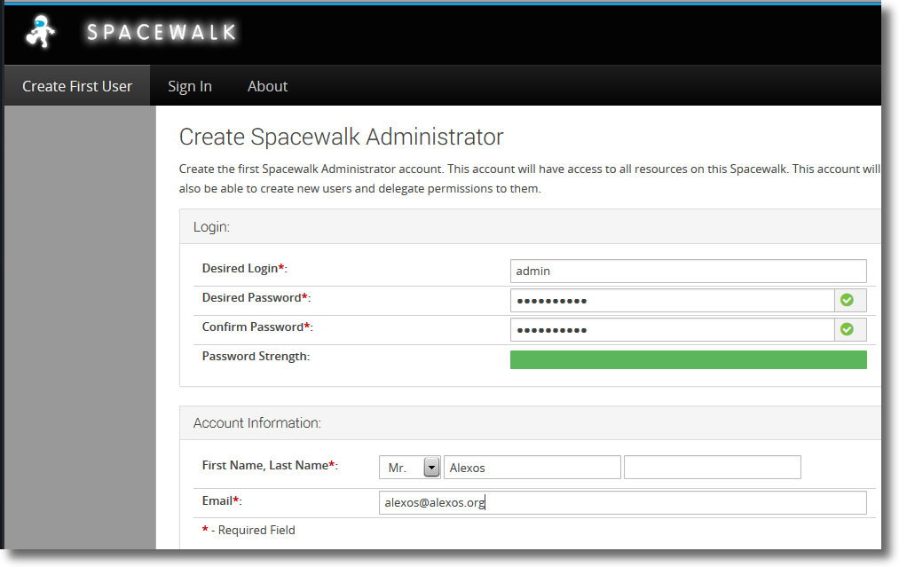The height and width of the screenshot is (567, 899).
Task: Click the Required Field note
Action: (248, 531)
